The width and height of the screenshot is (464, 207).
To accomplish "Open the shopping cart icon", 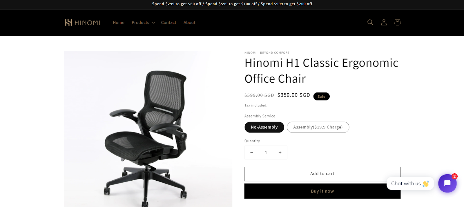I will pyautogui.click(x=397, y=22).
